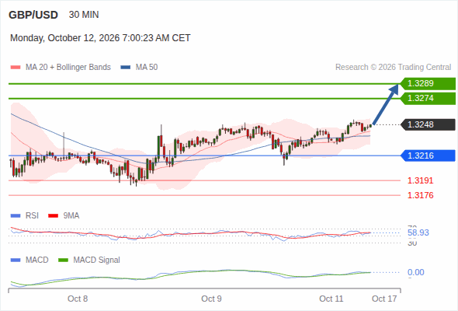Image resolution: width=458 pixels, height=311 pixels.
Task: Click the 30 MIN timeframe label
Action: click(84, 15)
